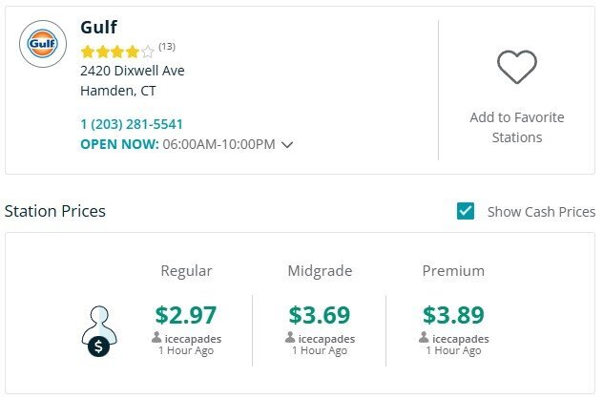Select the Premium price $3.89
The width and height of the screenshot is (603, 399).
click(453, 314)
